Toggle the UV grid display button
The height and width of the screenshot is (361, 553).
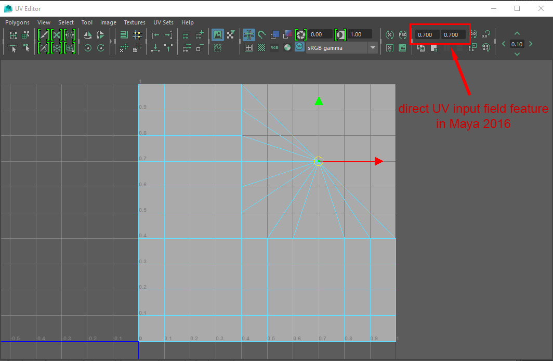pyautogui.click(x=249, y=34)
